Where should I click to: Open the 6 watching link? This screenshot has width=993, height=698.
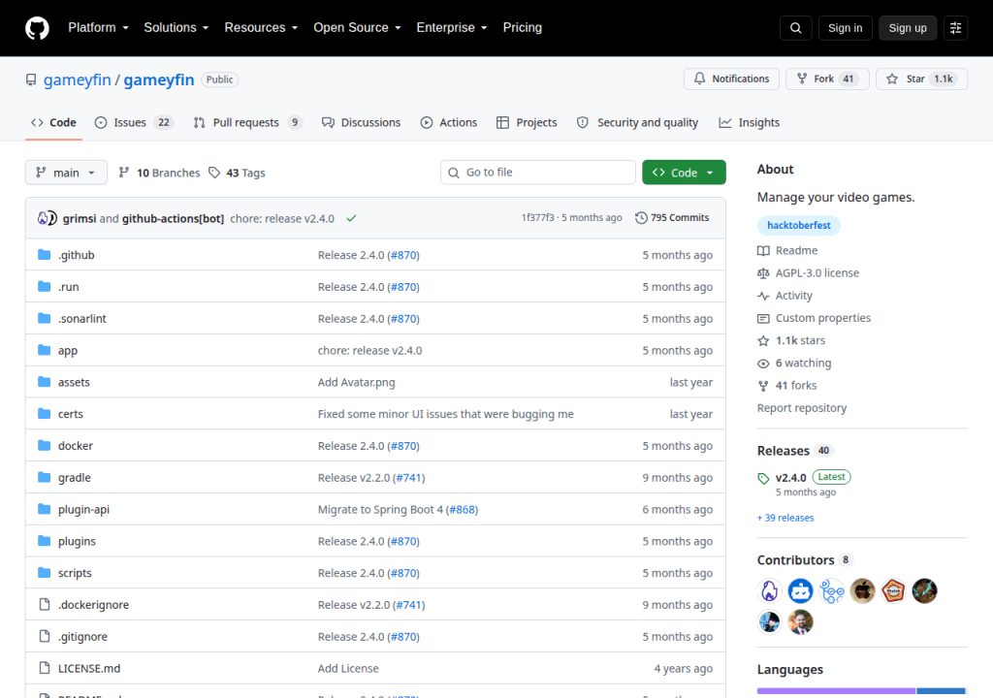(x=795, y=363)
